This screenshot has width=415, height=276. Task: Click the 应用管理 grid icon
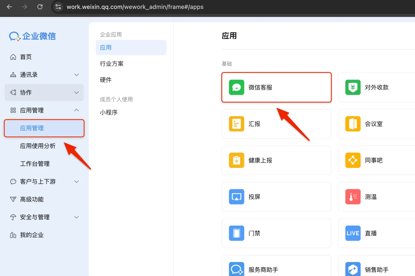click(x=13, y=110)
